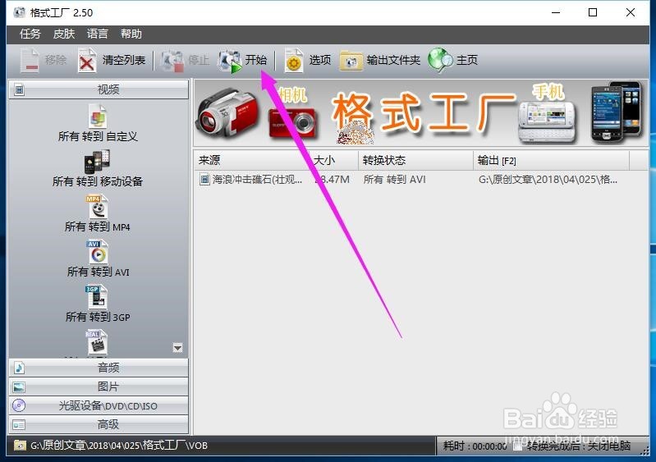This screenshot has width=656, height=462.
Task: Click output path G:\原创文章\2018\04\025 cell
Action: point(548,180)
